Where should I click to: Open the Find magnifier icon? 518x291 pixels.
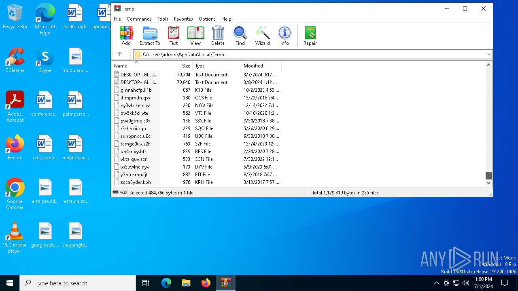click(x=240, y=36)
